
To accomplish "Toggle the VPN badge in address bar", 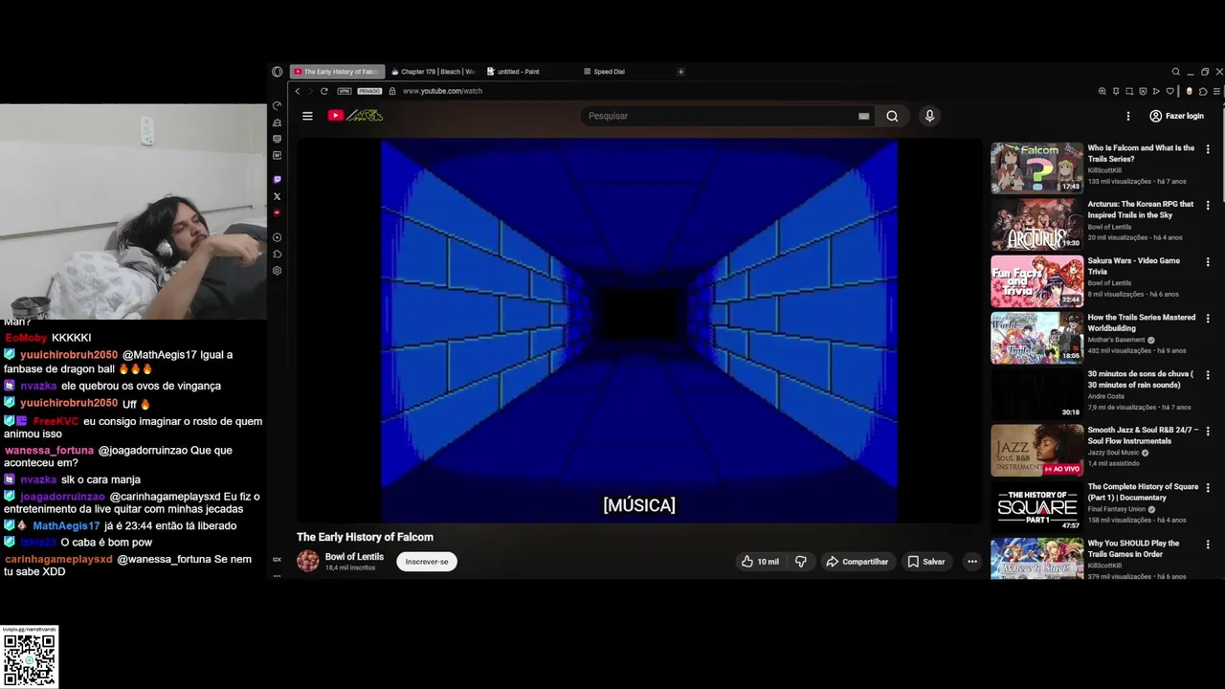I will click(x=345, y=91).
